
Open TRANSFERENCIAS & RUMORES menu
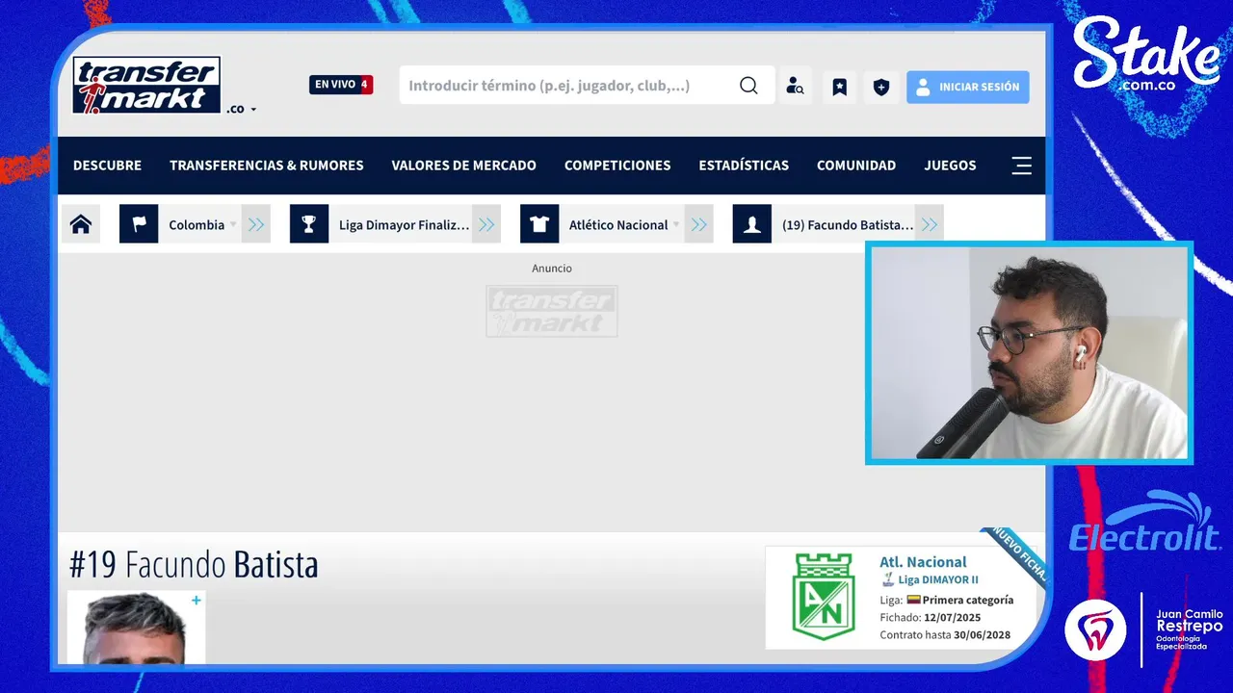click(x=267, y=166)
